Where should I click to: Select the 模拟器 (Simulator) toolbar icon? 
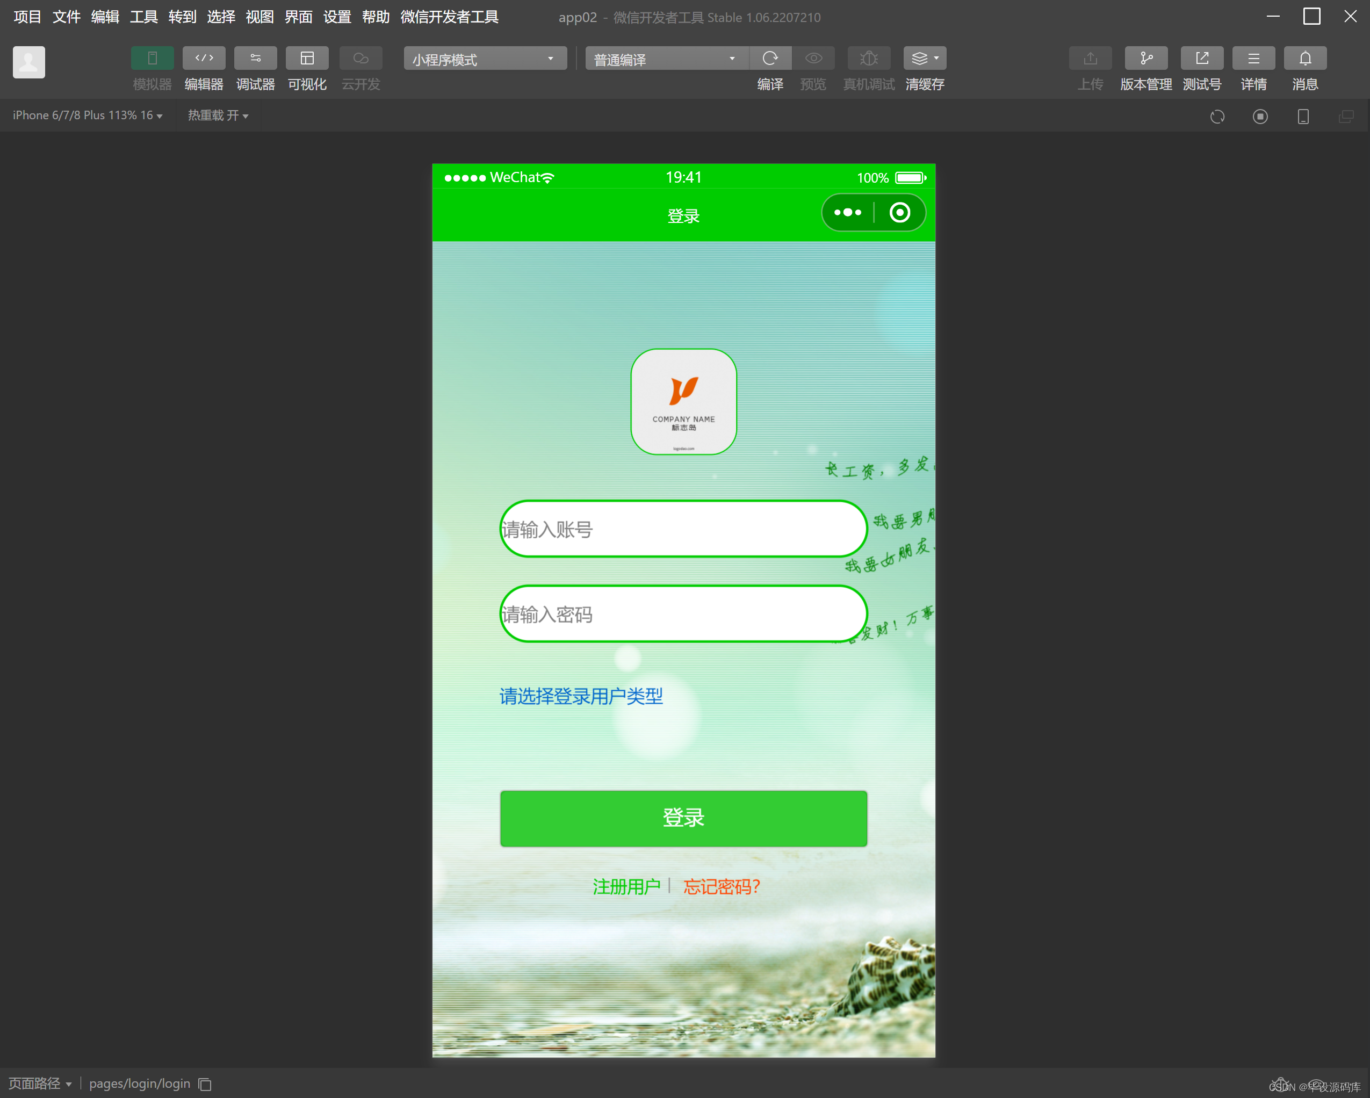151,58
